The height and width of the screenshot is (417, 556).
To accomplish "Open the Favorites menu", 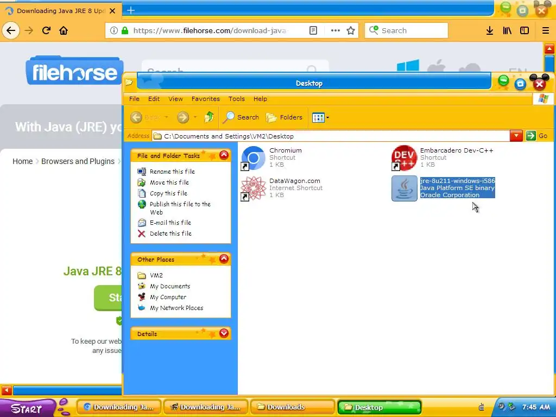I will pyautogui.click(x=206, y=99).
